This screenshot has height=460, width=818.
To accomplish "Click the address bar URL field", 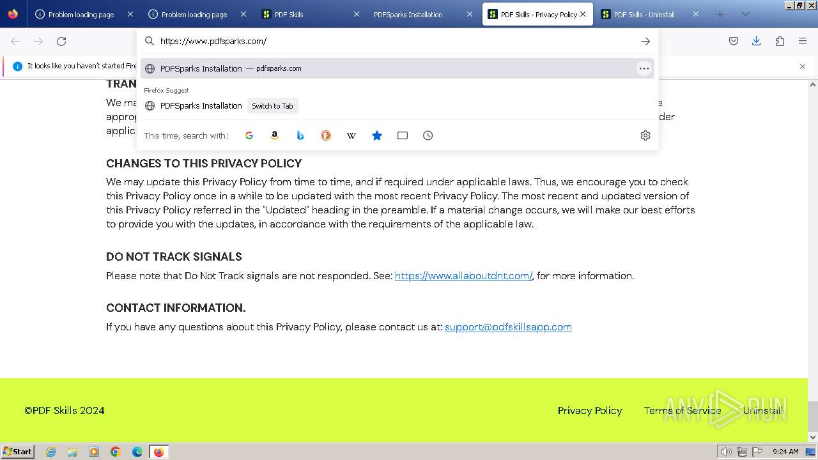I will (x=396, y=41).
